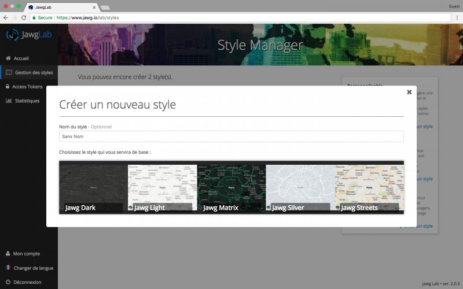This screenshot has height=289, width=463.
Task: Click the power icon next to Déconnexion
Action: (8, 282)
